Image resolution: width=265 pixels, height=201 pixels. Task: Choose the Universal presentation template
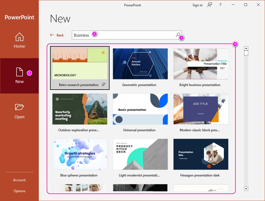point(140,109)
